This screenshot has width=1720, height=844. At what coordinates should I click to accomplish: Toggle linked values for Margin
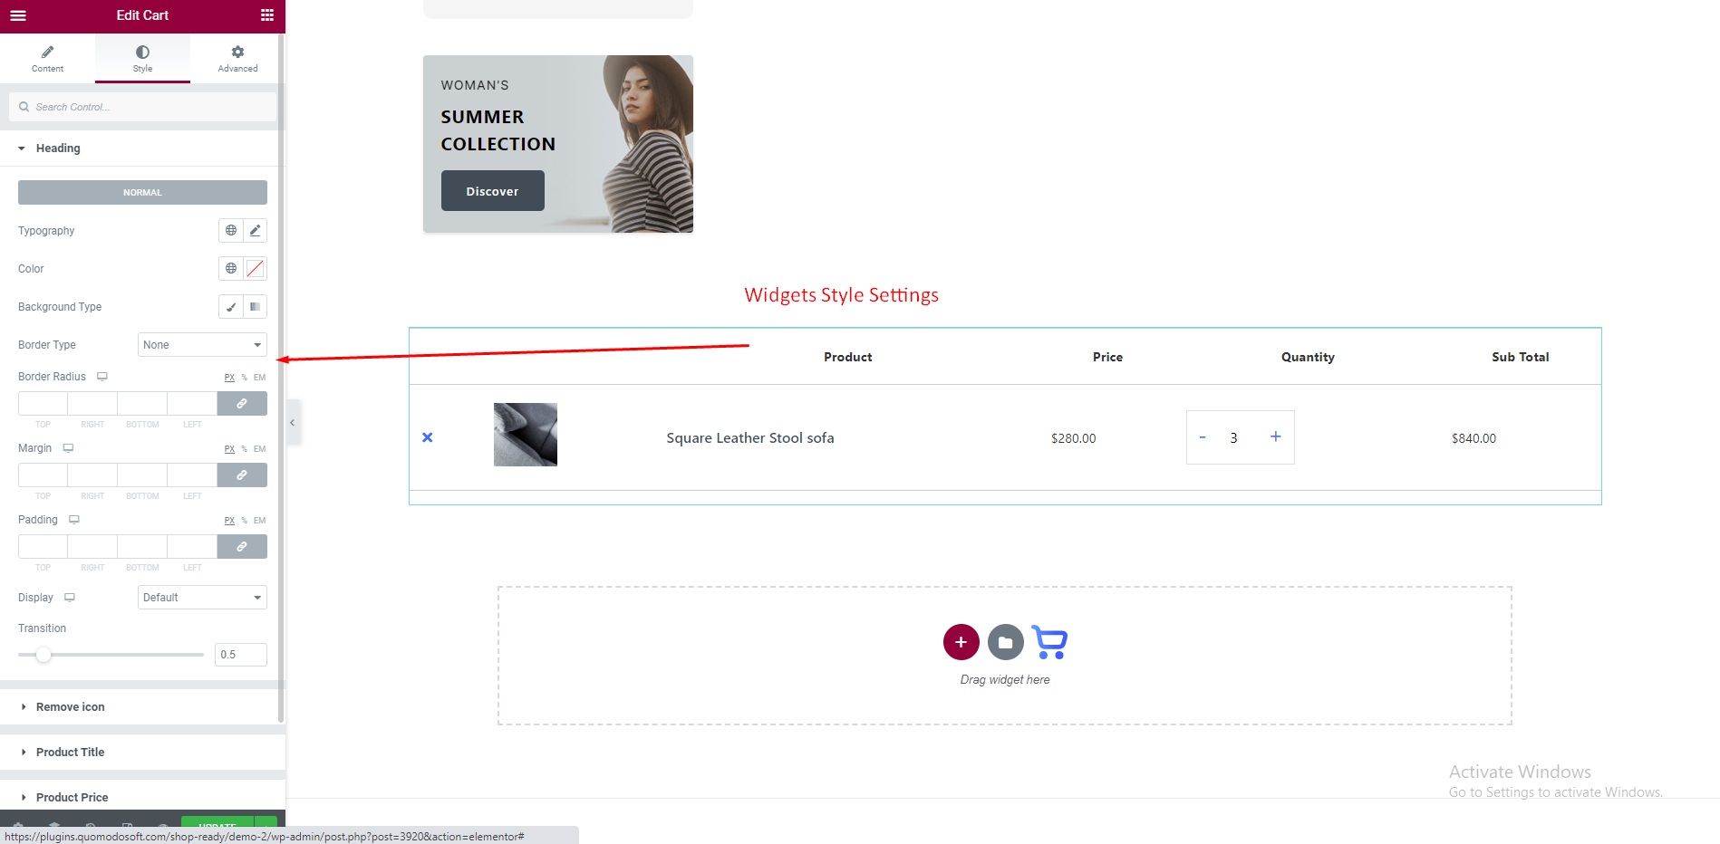[x=242, y=475]
